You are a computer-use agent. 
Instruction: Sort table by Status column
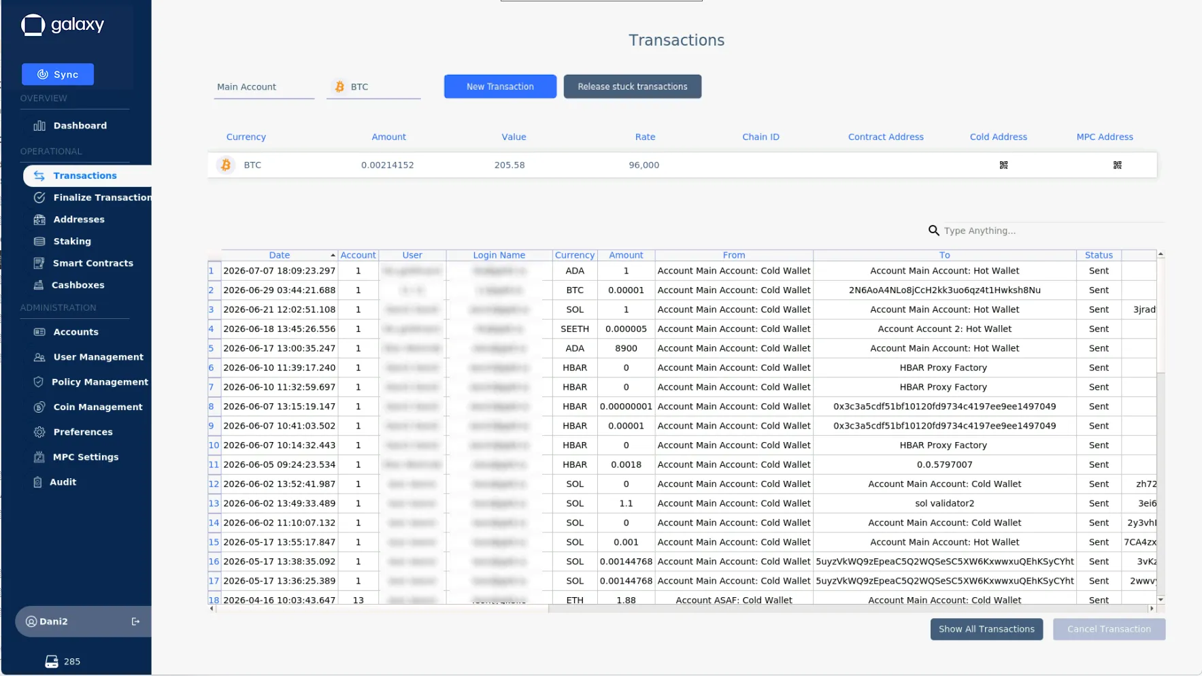1099,255
